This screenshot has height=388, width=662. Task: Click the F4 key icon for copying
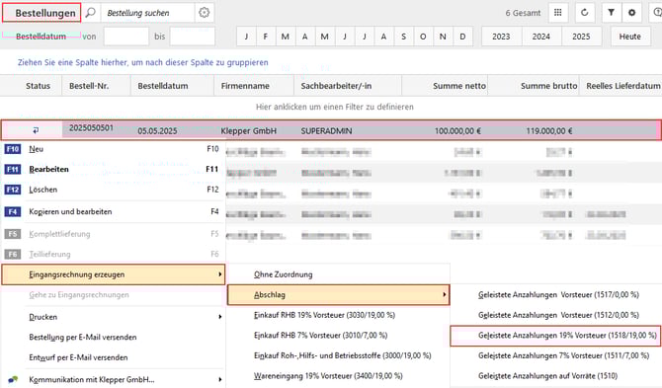(13, 211)
